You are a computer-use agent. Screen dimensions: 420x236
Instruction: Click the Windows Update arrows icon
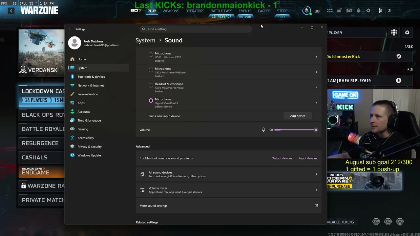point(73,155)
